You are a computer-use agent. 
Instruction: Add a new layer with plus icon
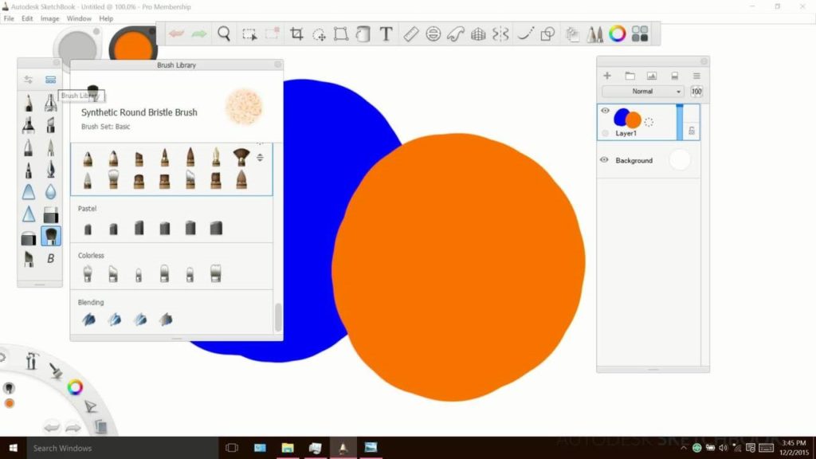click(607, 76)
